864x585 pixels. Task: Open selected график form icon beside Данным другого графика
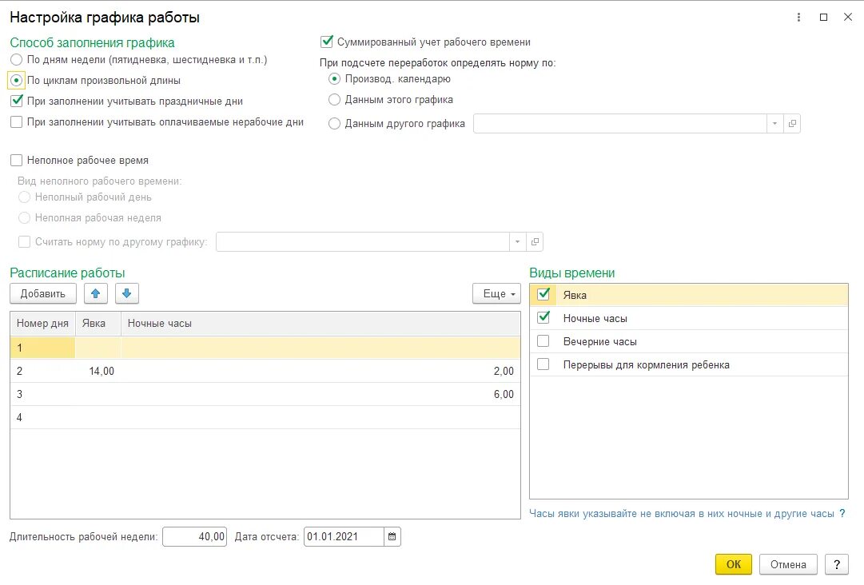click(x=792, y=123)
